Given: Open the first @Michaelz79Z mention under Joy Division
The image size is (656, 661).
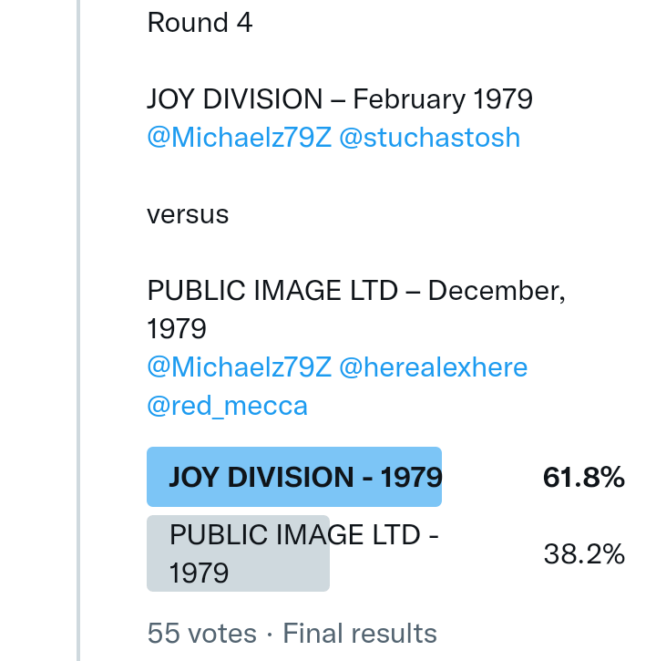Looking at the screenshot, I should (x=239, y=138).
